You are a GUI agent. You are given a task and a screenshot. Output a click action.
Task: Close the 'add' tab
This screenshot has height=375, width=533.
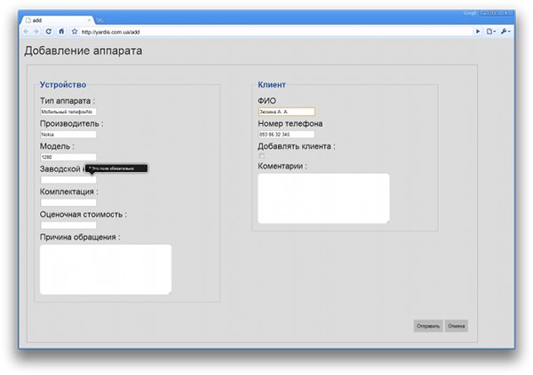(87, 19)
